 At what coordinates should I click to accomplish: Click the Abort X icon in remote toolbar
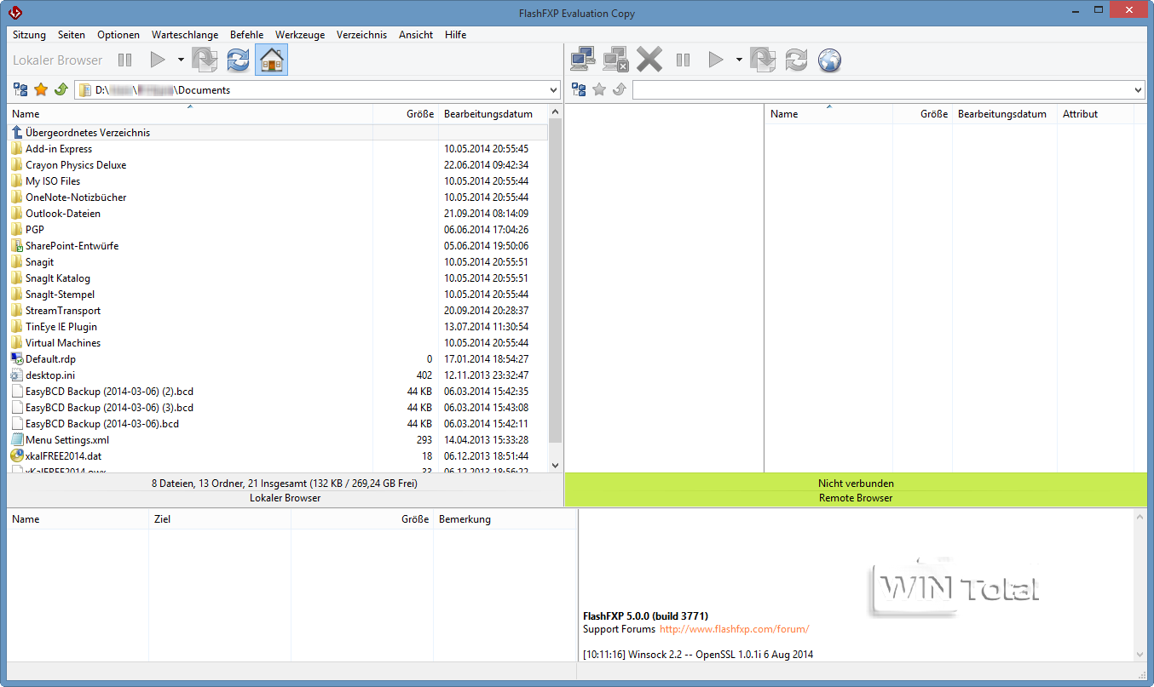[x=649, y=60]
